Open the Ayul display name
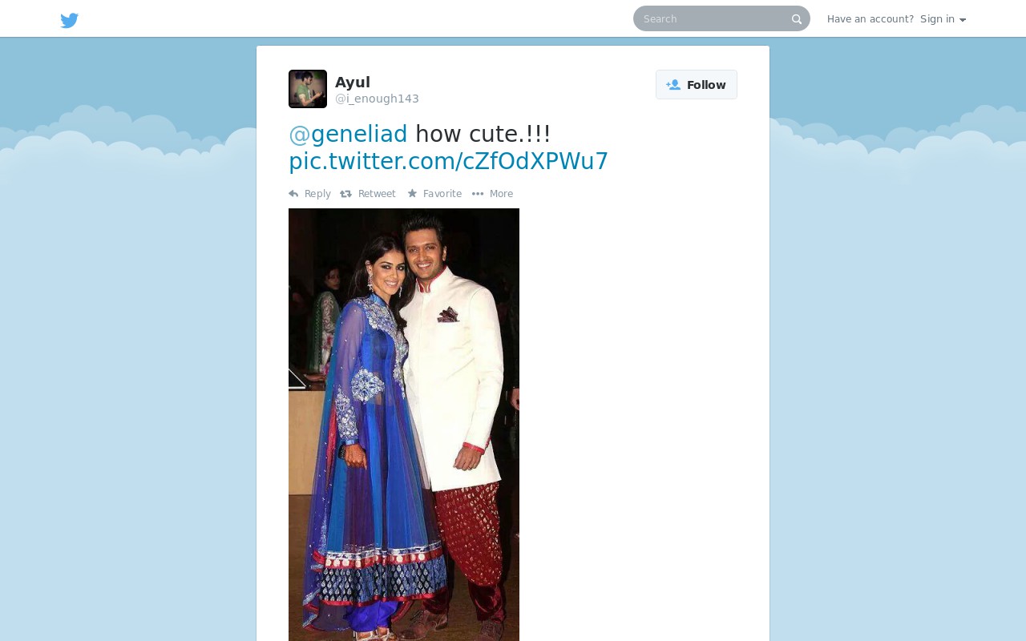 pos(353,82)
